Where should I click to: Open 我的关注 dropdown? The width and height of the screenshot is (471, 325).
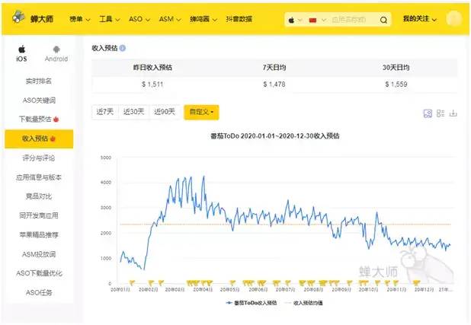(x=420, y=19)
